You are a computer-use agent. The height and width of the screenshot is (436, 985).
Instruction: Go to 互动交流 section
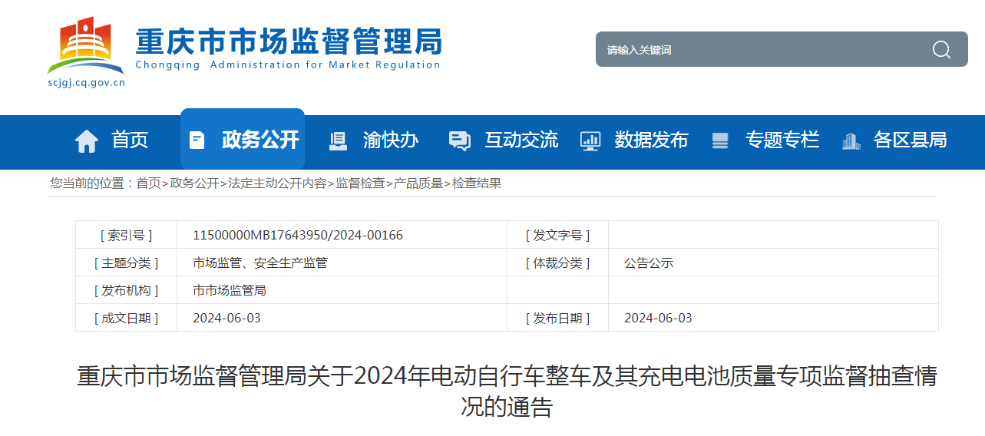(521, 140)
